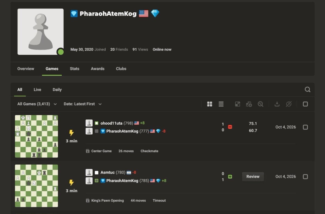Open the King's Pawn game board thumbnail

(36, 186)
